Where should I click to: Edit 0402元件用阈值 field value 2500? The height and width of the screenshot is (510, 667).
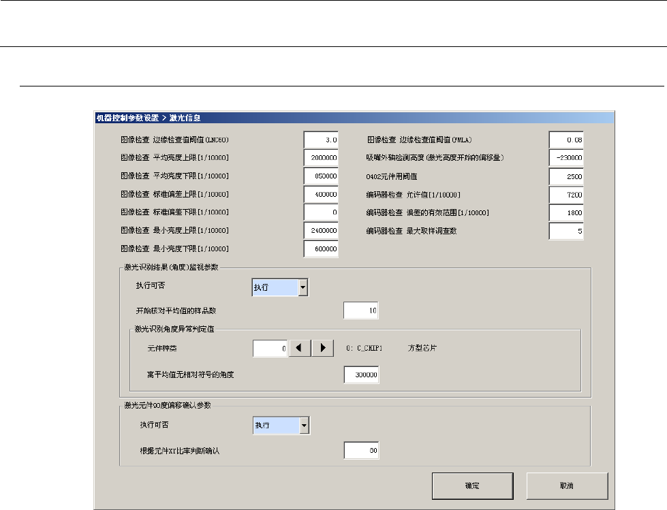[566, 176]
